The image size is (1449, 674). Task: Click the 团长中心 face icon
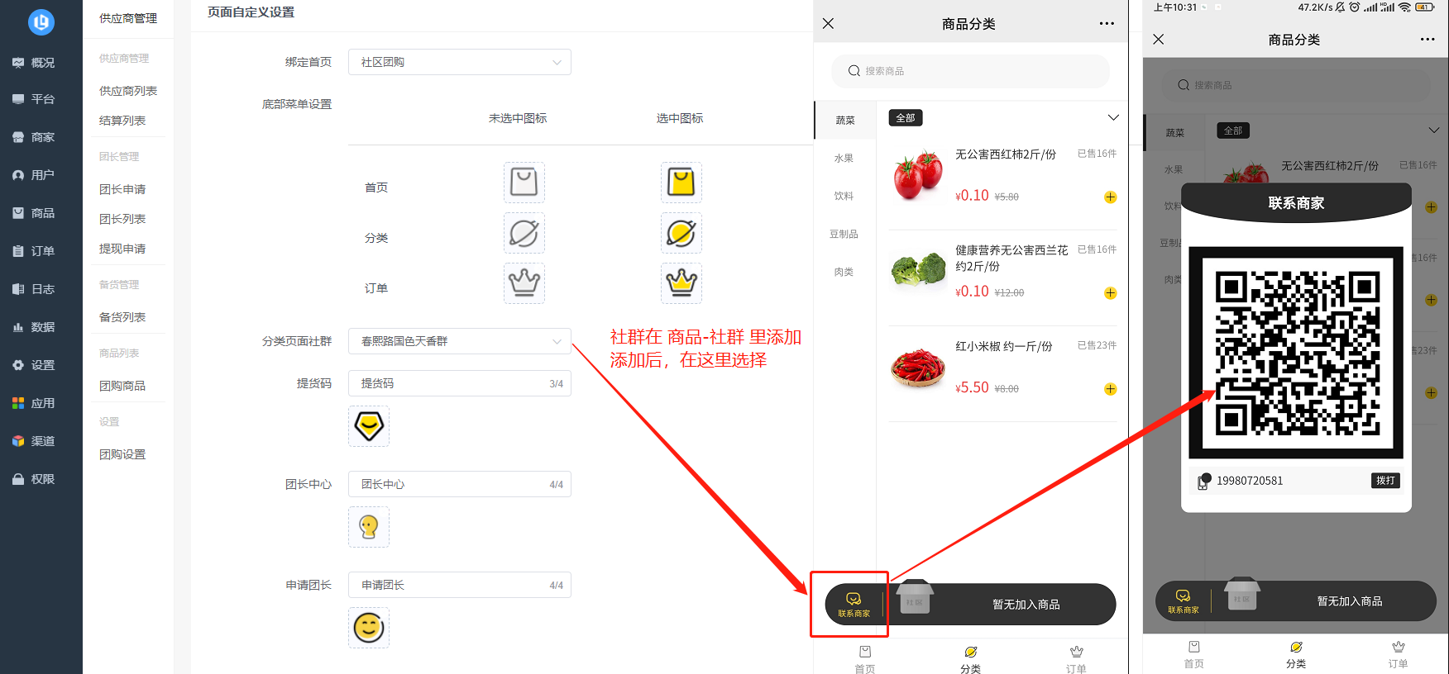click(369, 527)
